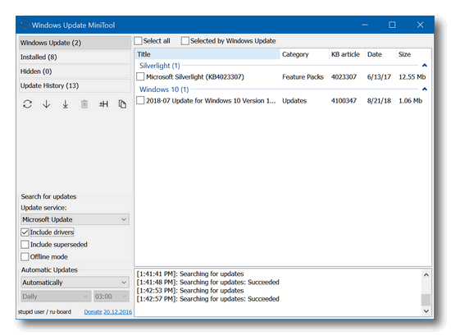Open the Update History (13) tab
Image resolution: width=451 pixels, height=336 pixels.
point(75,85)
